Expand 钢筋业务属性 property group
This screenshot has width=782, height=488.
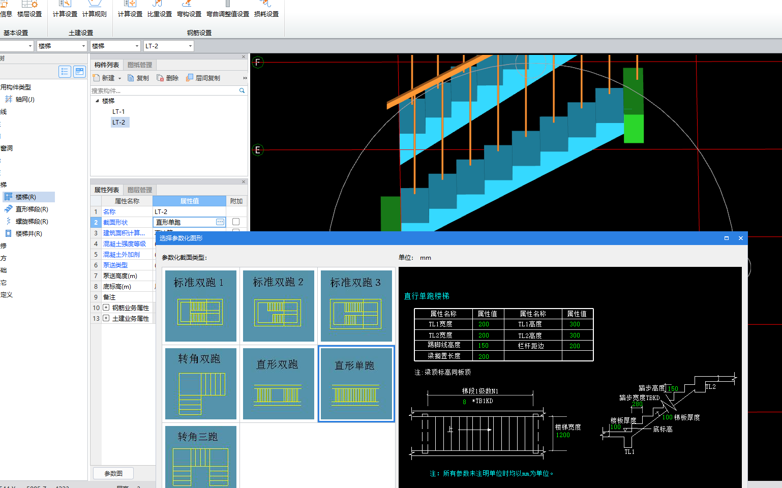tap(106, 308)
